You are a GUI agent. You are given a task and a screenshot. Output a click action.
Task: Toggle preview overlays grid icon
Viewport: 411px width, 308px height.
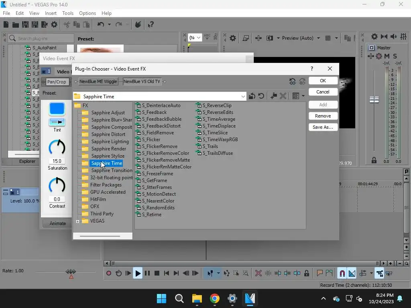tap(328, 38)
